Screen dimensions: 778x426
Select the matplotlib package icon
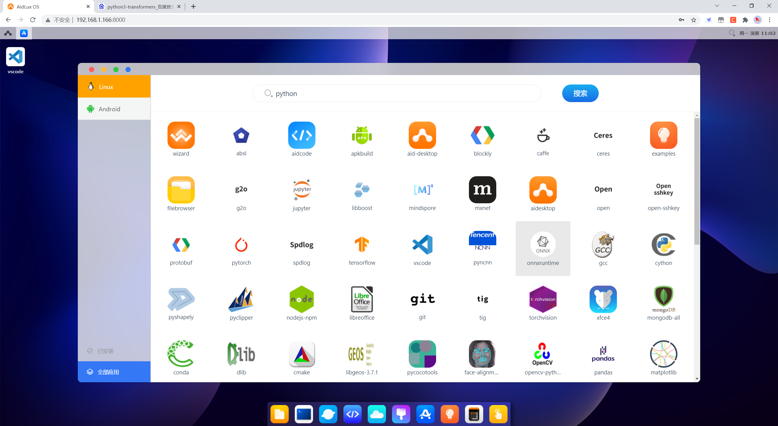[x=663, y=354]
